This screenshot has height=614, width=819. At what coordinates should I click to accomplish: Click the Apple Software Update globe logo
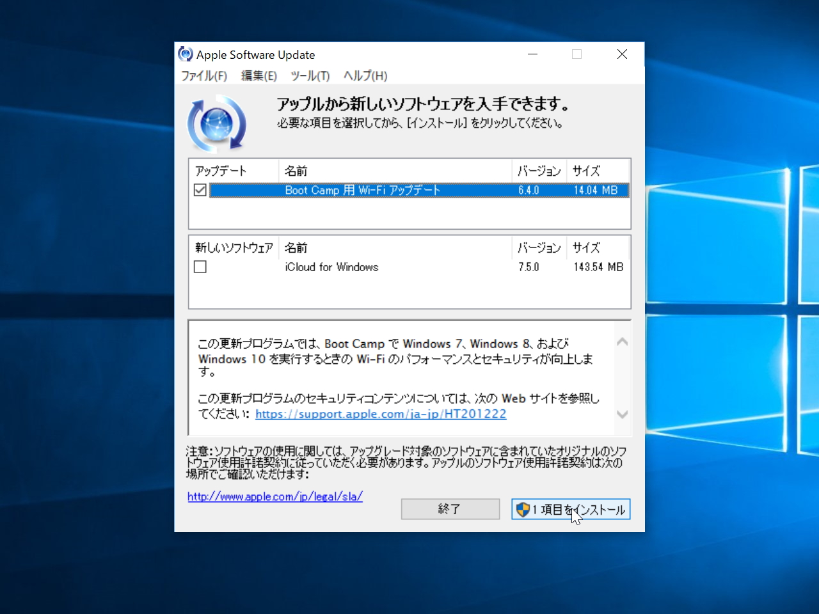(217, 122)
